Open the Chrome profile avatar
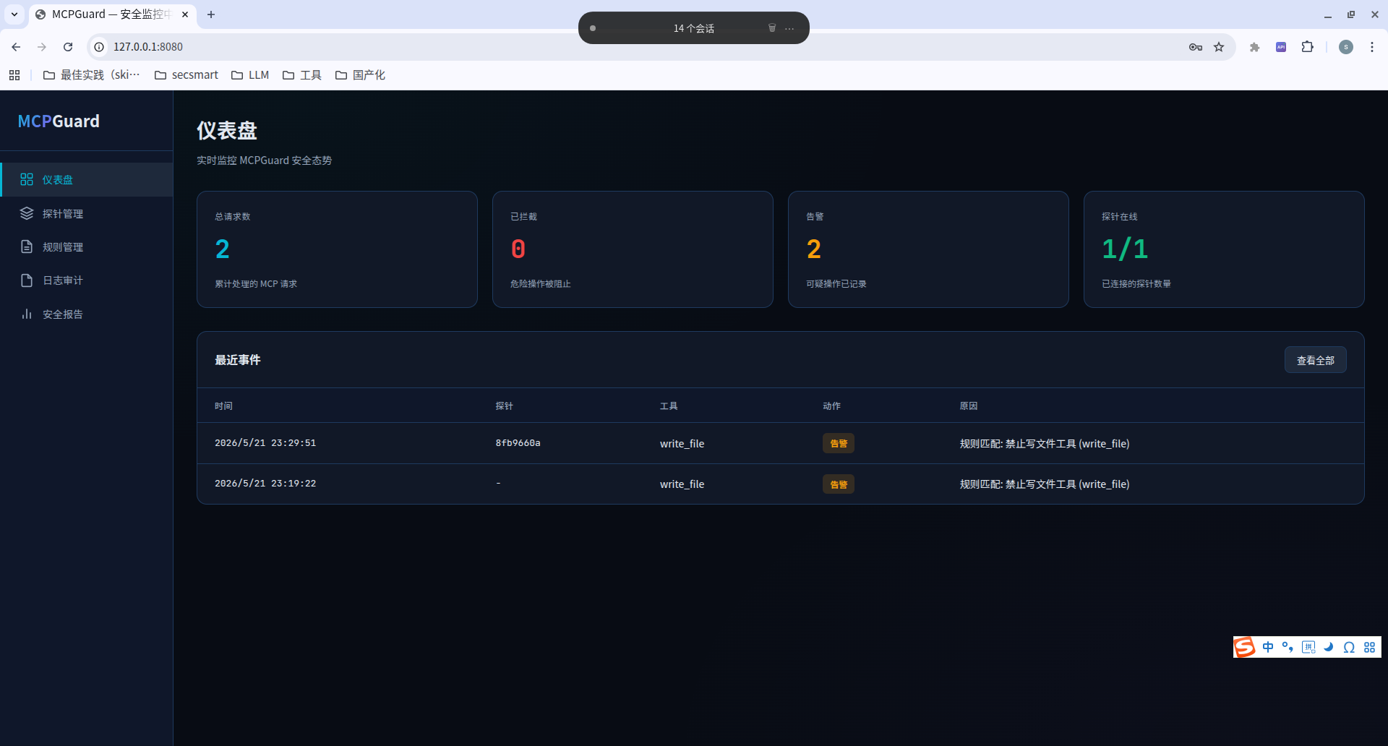The width and height of the screenshot is (1388, 746). coord(1346,47)
